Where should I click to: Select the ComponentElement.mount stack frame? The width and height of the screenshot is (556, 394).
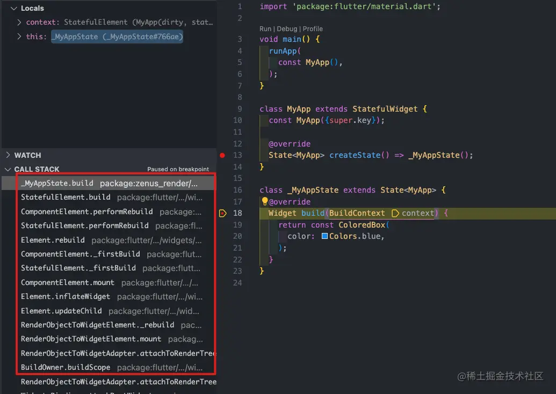point(109,282)
